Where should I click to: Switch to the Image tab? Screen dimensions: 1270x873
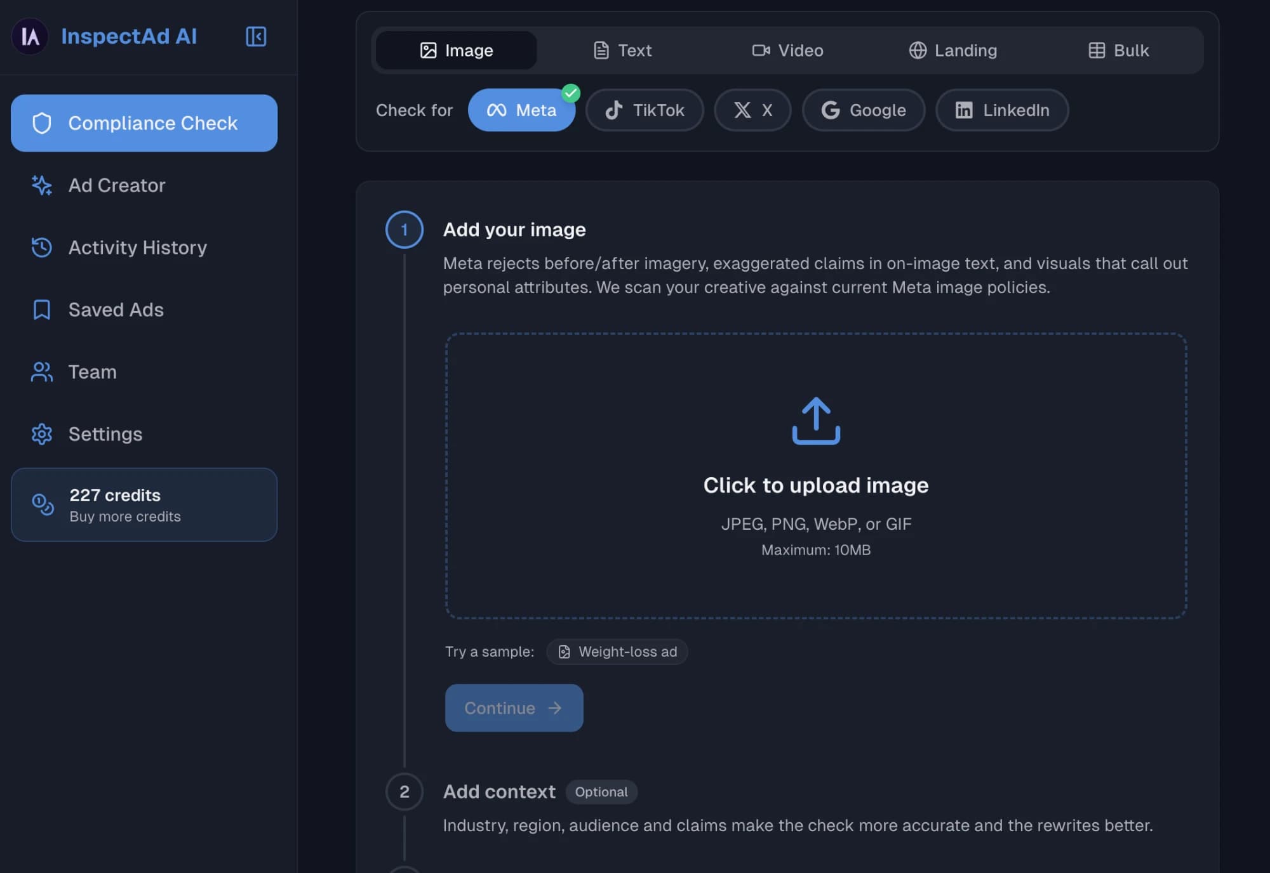(x=456, y=50)
